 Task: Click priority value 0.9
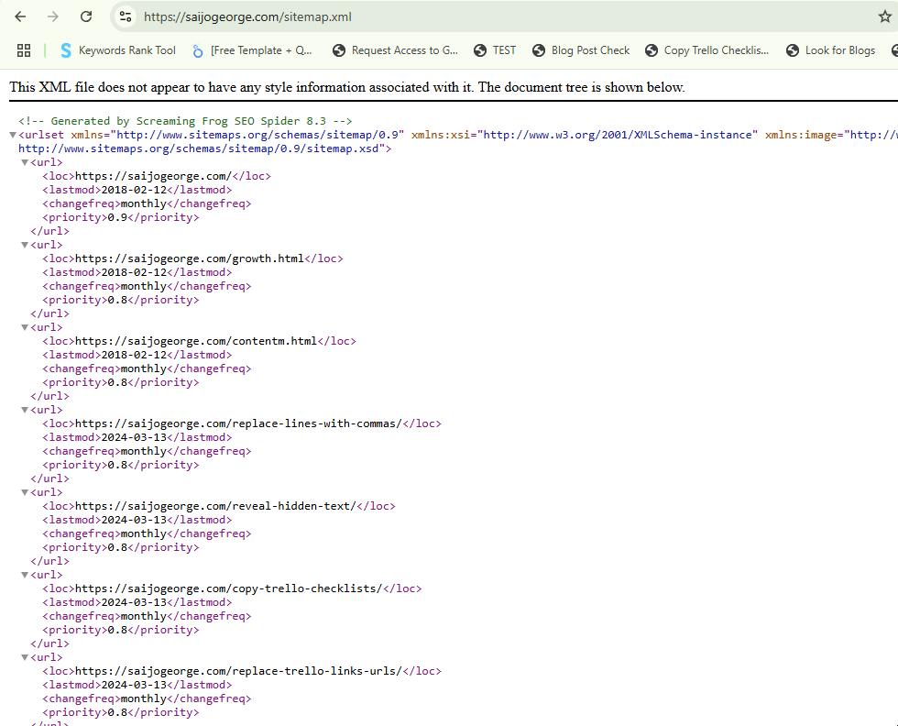tap(117, 217)
